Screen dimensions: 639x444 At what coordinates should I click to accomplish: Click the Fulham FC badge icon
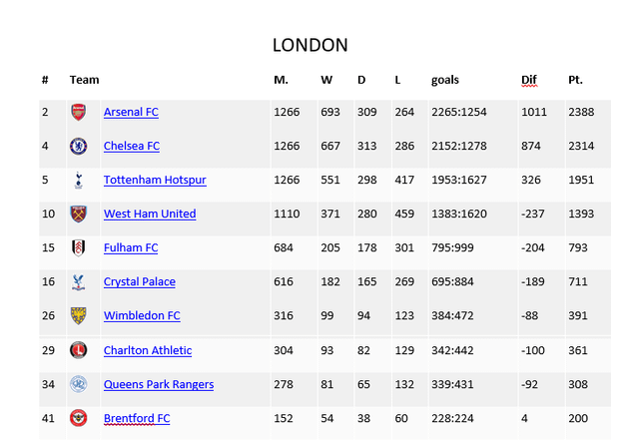(x=78, y=247)
